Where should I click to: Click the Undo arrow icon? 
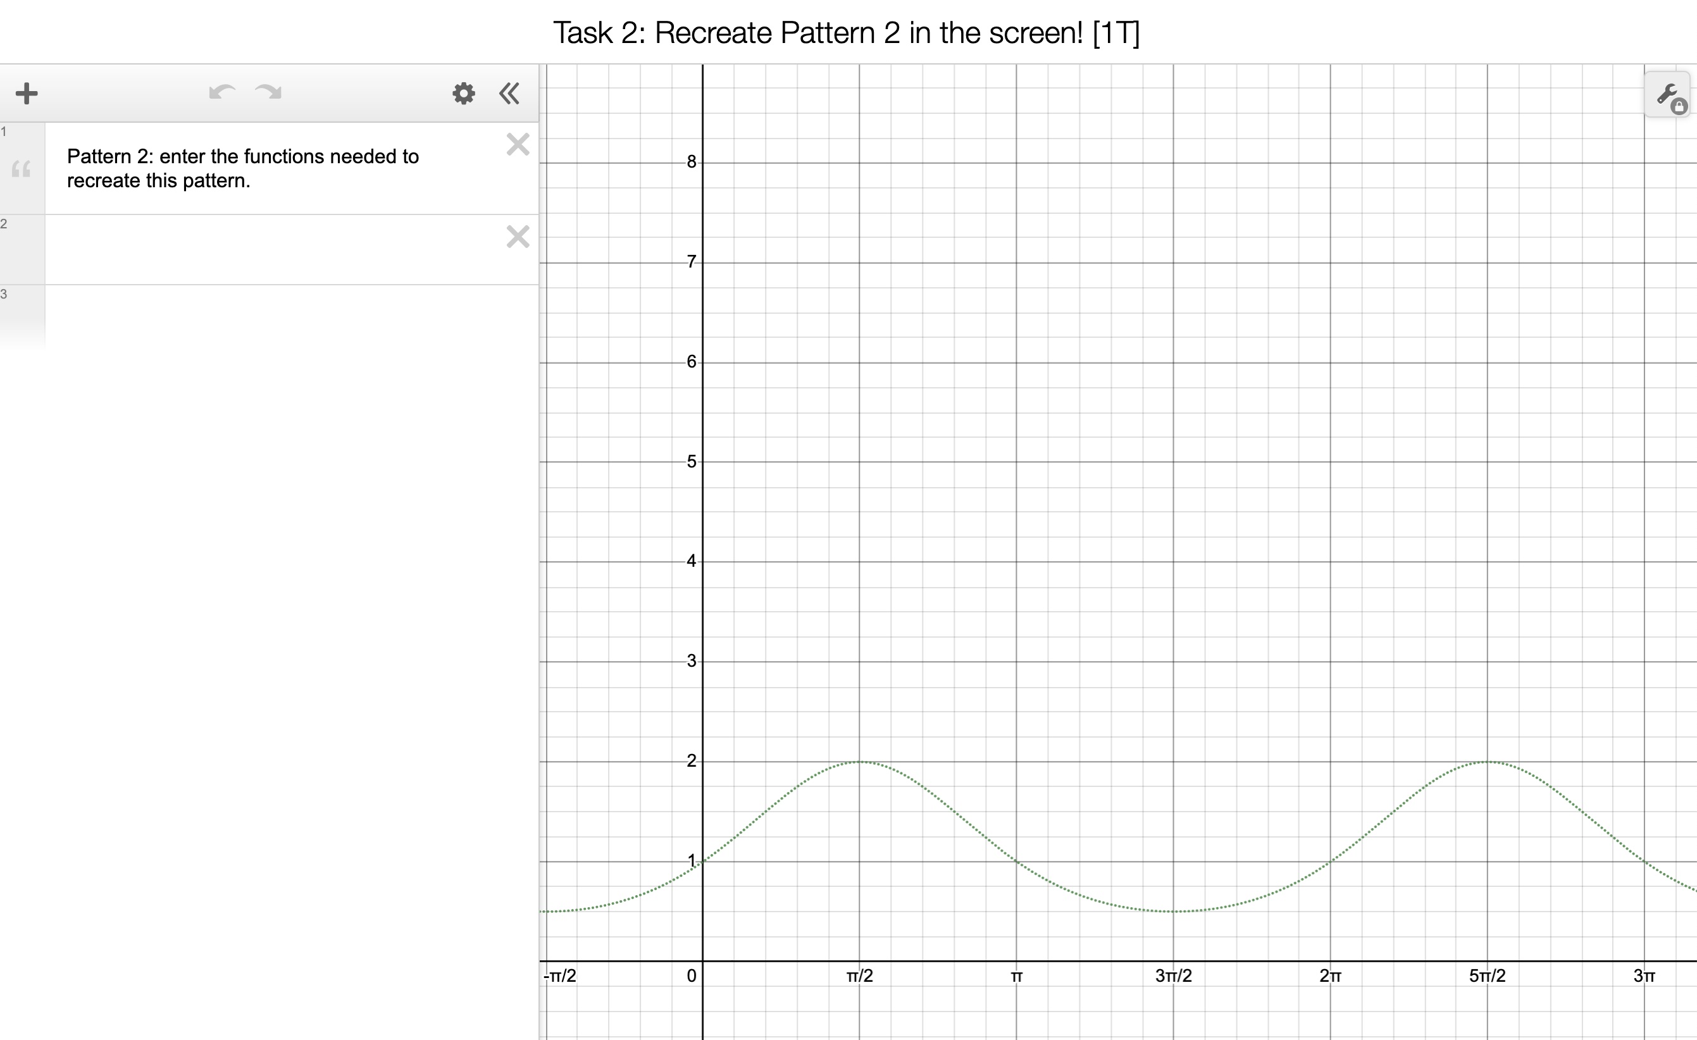[x=221, y=92]
